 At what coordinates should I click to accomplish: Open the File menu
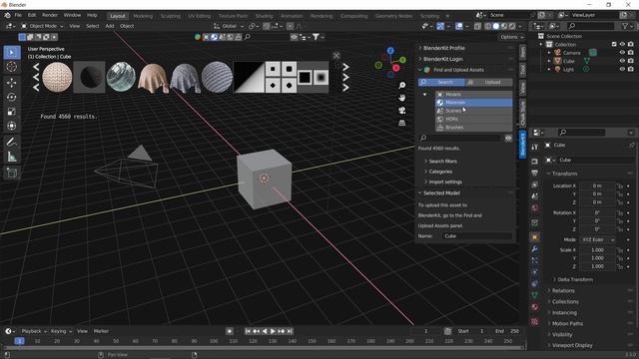[18, 15]
